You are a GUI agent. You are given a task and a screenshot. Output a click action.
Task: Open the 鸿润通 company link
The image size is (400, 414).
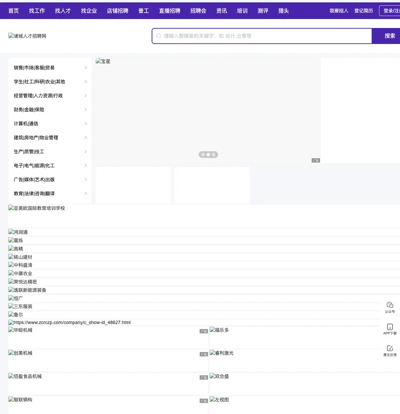coord(204,232)
